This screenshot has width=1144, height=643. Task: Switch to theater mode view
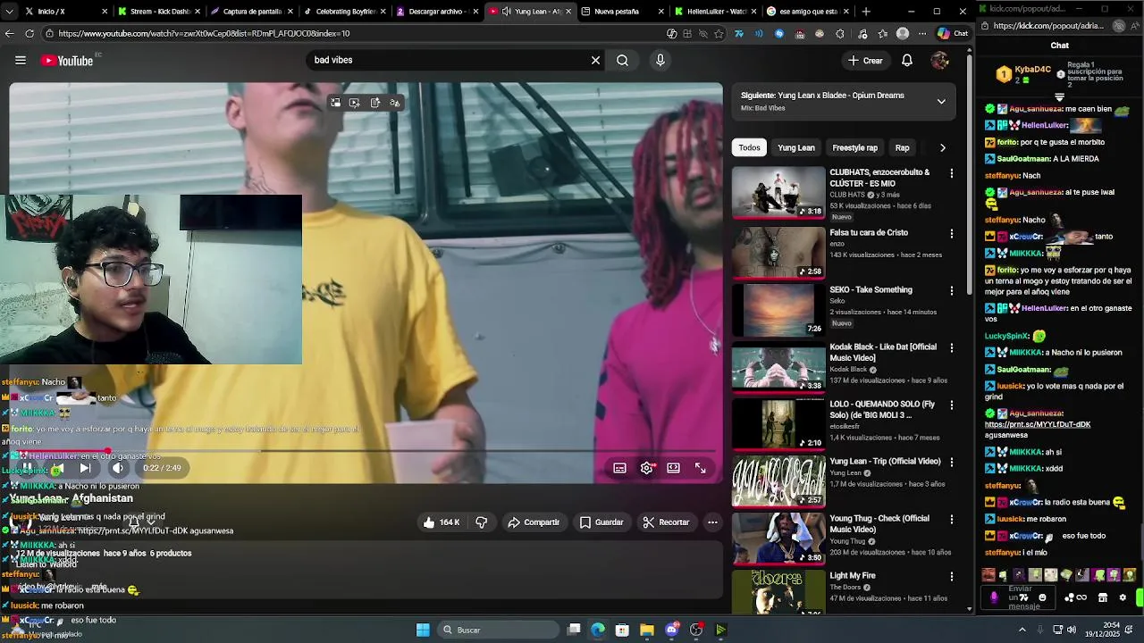673,468
